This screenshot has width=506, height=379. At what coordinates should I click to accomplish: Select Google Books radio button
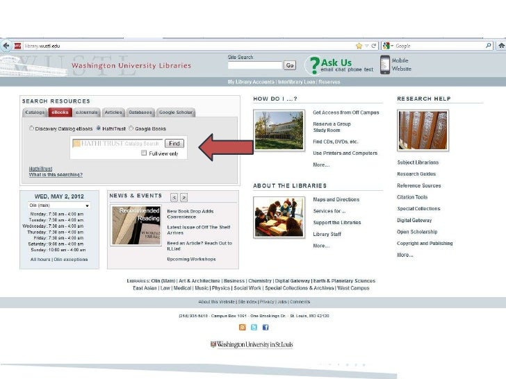pyautogui.click(x=131, y=128)
